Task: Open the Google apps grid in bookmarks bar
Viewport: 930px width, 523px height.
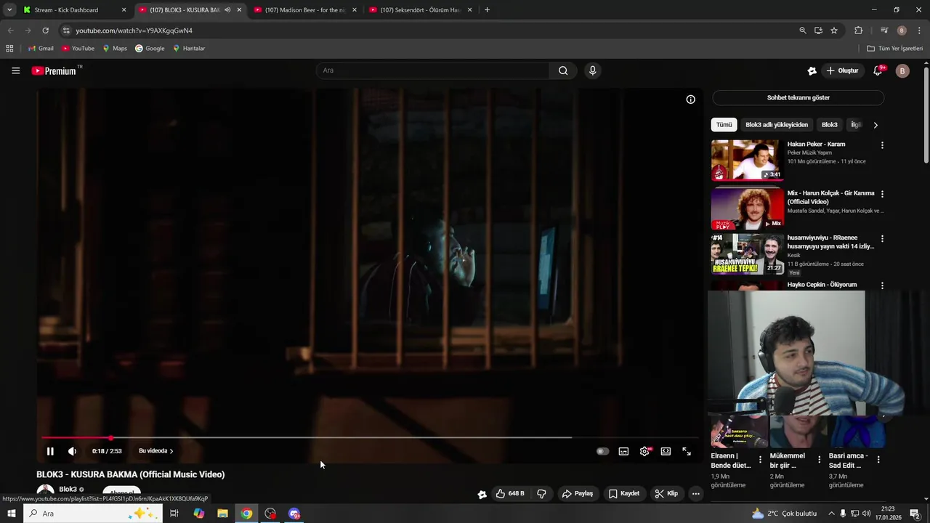Action: click(9, 49)
